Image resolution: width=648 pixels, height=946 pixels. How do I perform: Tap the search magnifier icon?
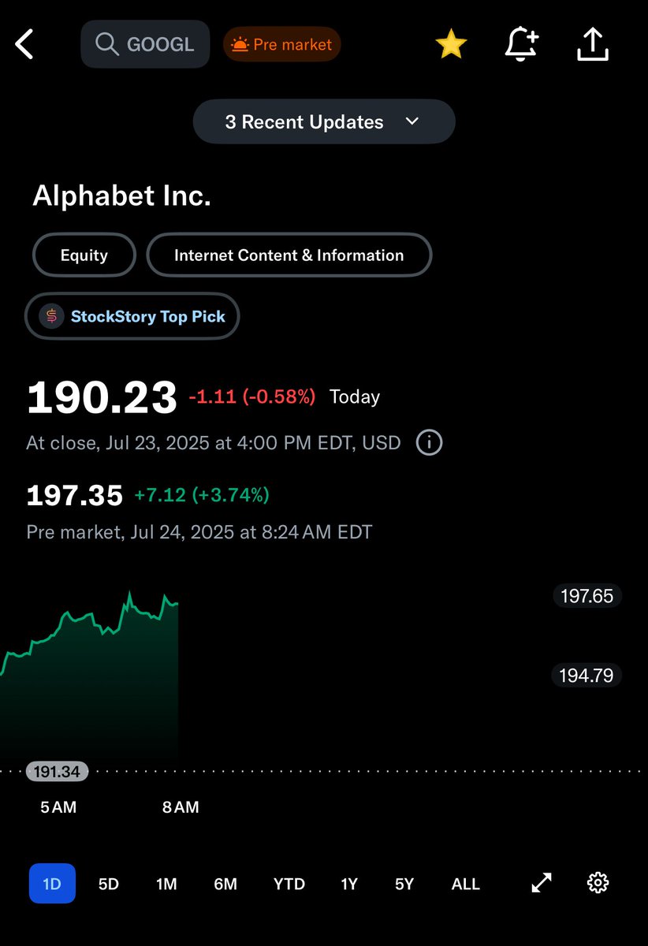coord(106,44)
